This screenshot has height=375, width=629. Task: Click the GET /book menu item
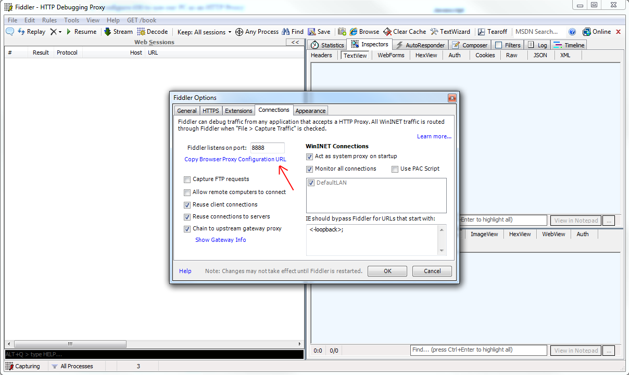coord(142,20)
